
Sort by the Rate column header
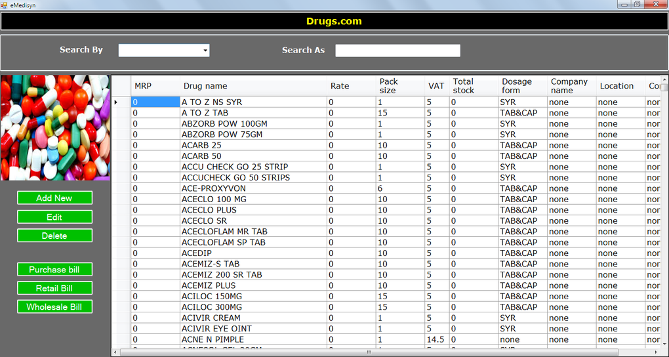(352, 86)
